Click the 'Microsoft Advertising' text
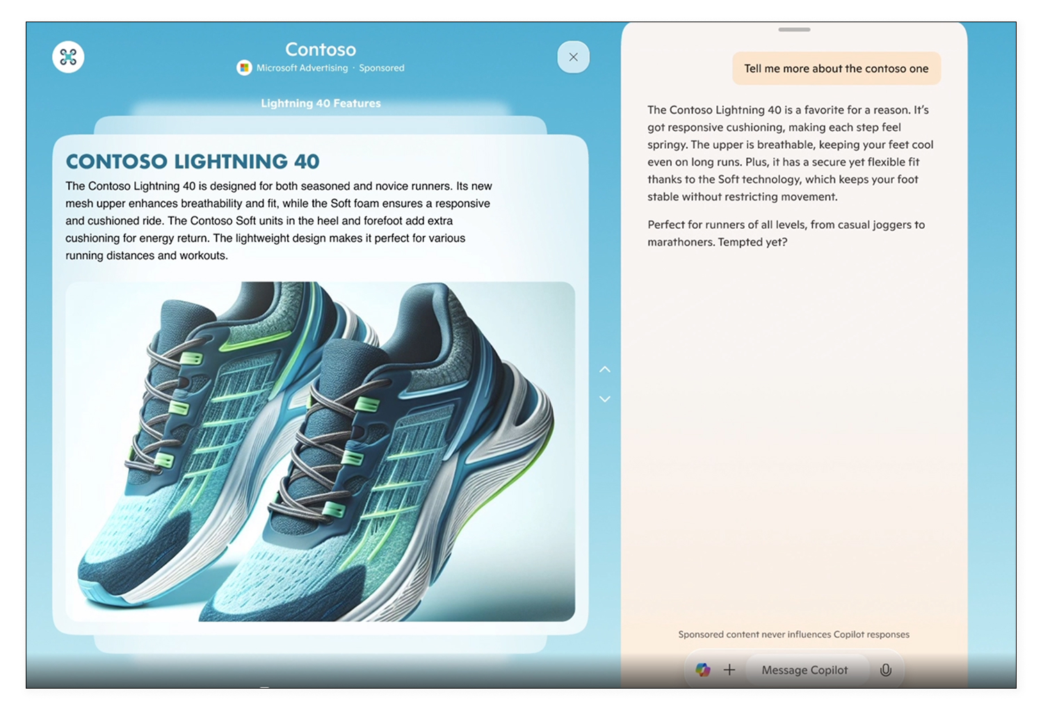1043x722 pixels. pyautogui.click(x=302, y=67)
